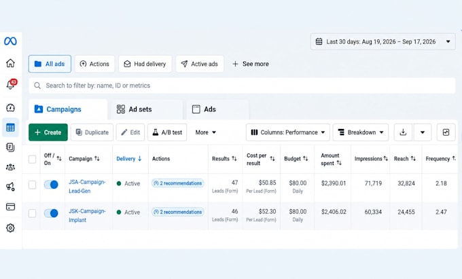Click the green Create button
462x279 pixels.
click(48, 132)
